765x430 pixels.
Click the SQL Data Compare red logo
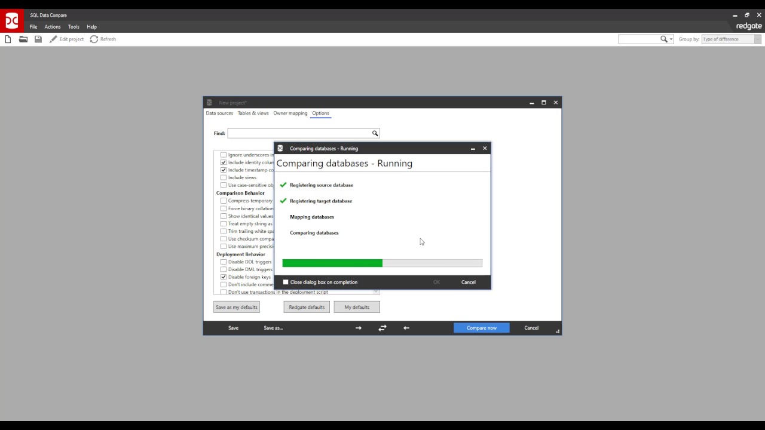[x=12, y=21]
